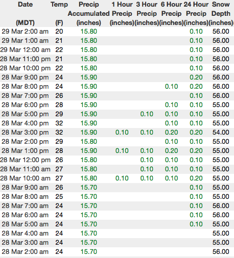Click accumulated precip 15.90 at 28 Mar 9:00 pm
Viewport: 234px width, 258px height.
click(x=89, y=78)
